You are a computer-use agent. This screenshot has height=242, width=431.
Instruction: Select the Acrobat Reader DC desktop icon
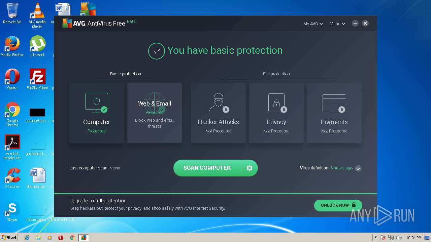pyautogui.click(x=12, y=147)
